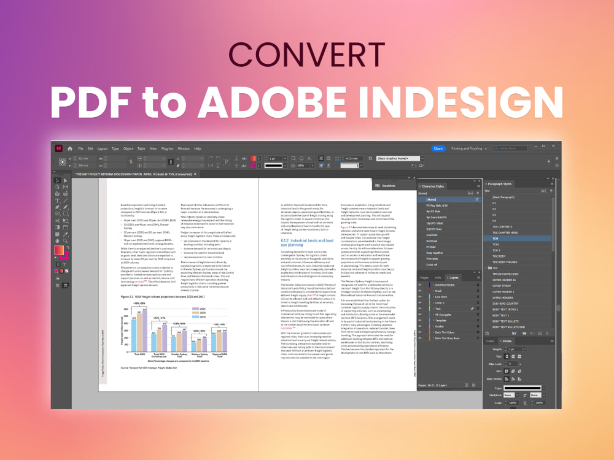The height and width of the screenshot is (460, 614).
Task: Click projecting cap icon in Stroke panel
Action: pos(519,357)
